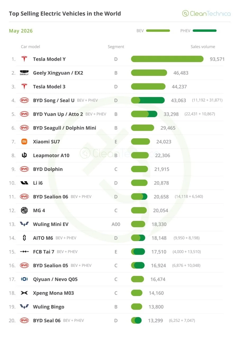Click the AITO logo in row 14
The image size is (239, 339).
click(x=24, y=238)
